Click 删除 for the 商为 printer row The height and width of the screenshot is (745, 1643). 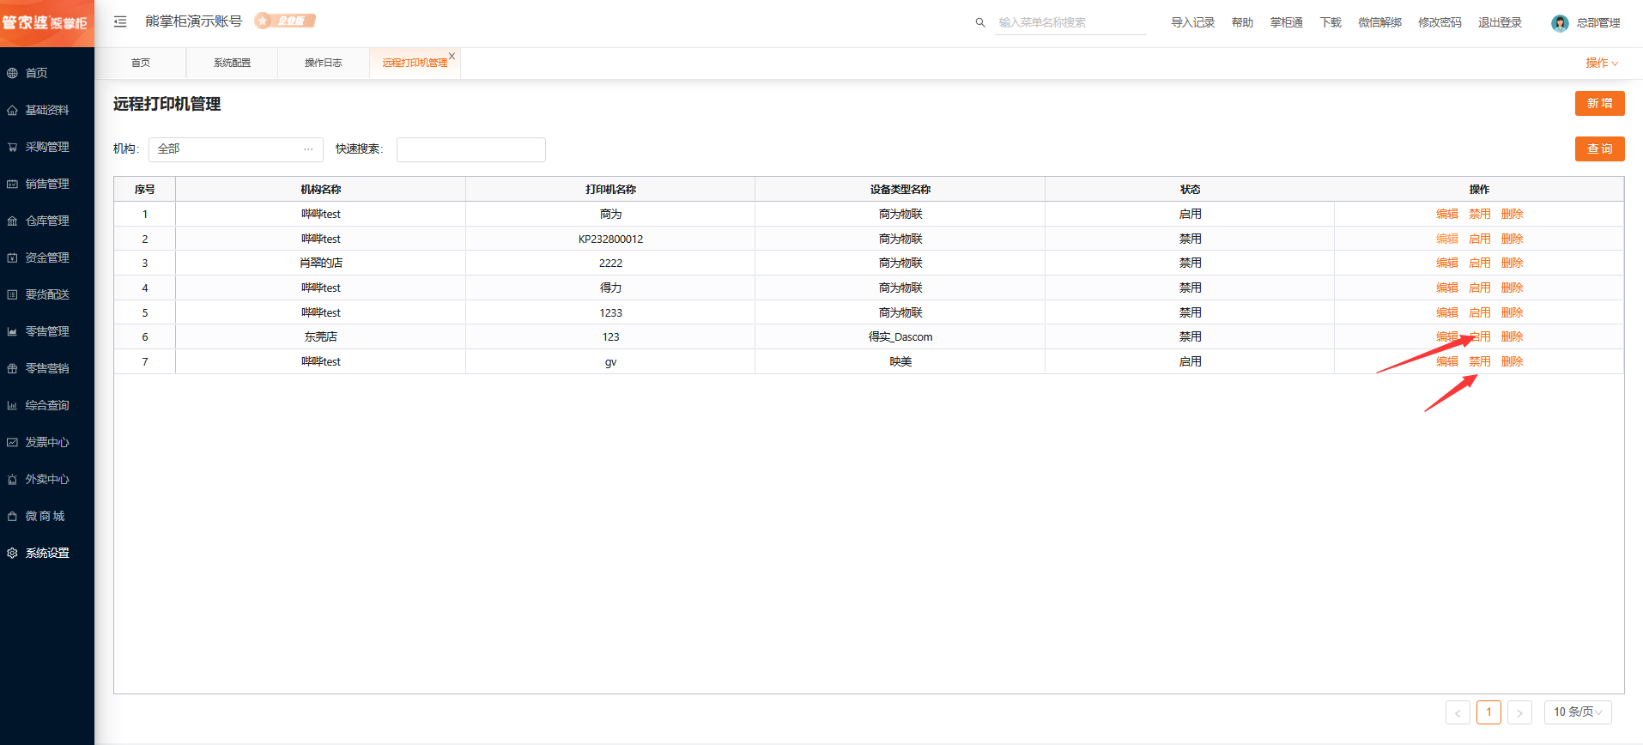point(1513,214)
